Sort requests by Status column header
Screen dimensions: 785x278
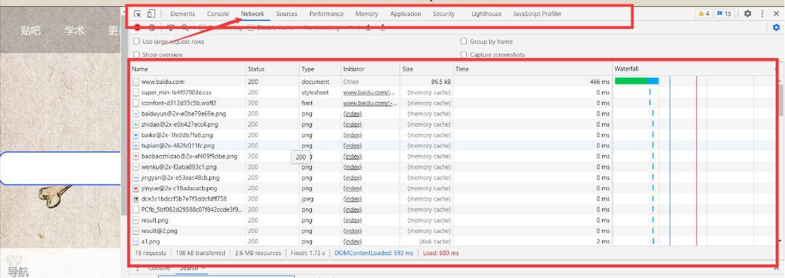256,69
